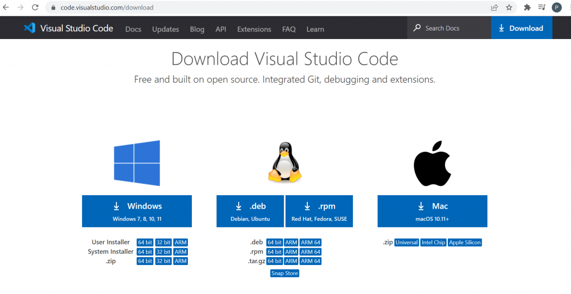Download Windows .zip ARM
Image resolution: width=571 pixels, height=294 pixels.
pos(181,261)
